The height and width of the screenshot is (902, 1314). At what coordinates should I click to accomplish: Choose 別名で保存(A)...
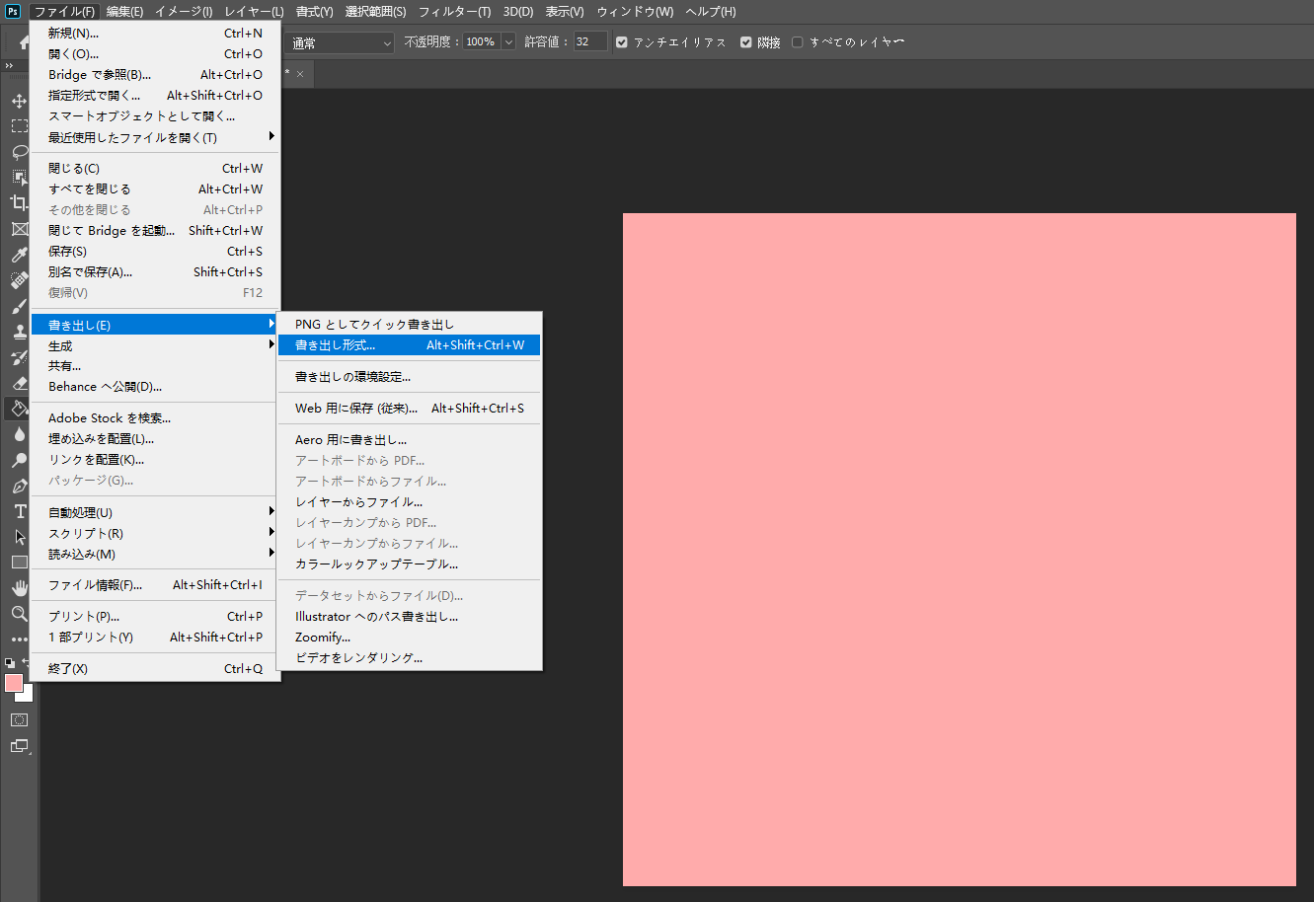155,272
